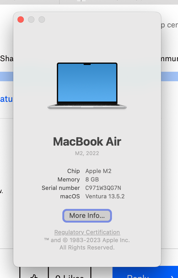Open the Regulatory Certification link
This screenshot has width=178, height=278.
[87, 232]
